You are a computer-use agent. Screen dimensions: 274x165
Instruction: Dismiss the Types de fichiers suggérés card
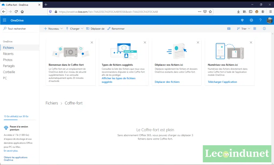click(145, 42)
